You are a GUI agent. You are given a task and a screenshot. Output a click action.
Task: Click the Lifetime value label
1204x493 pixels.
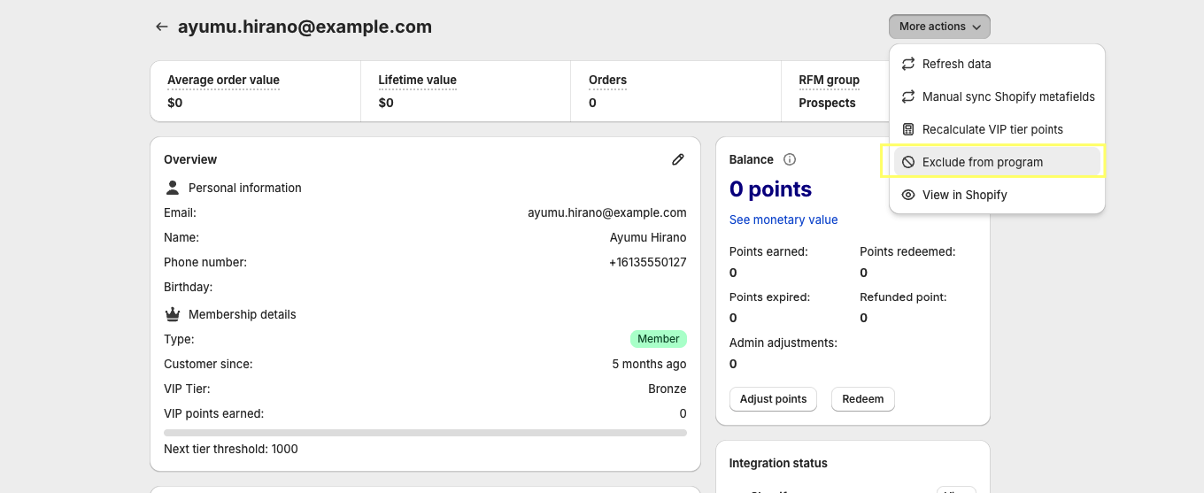tap(417, 80)
